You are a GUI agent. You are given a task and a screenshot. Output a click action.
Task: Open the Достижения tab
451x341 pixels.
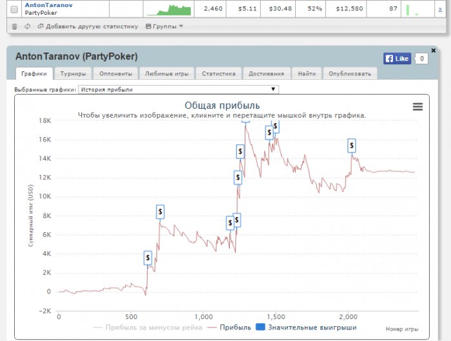(x=266, y=73)
